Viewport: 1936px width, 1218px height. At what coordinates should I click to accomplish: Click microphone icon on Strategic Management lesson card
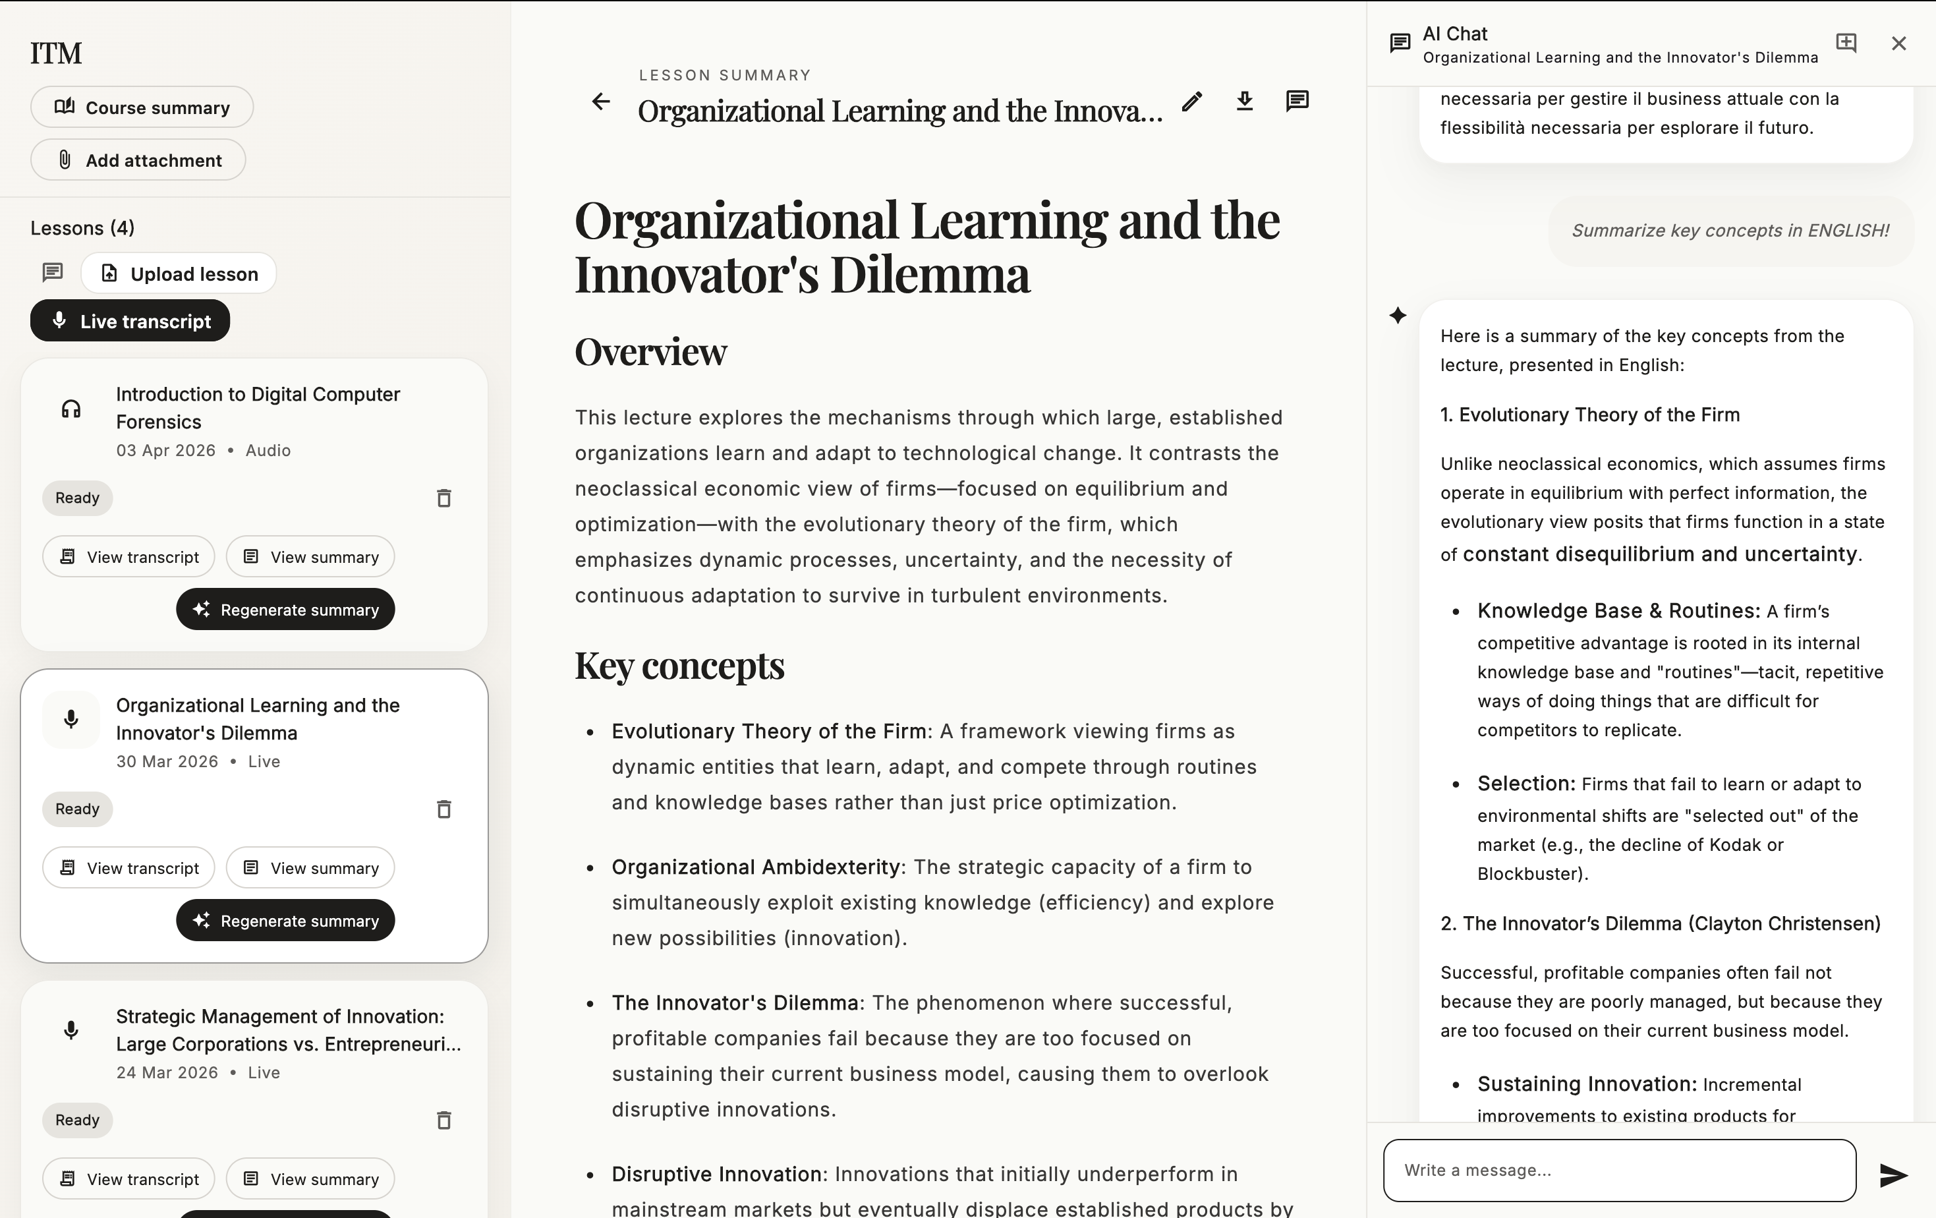click(x=71, y=1030)
